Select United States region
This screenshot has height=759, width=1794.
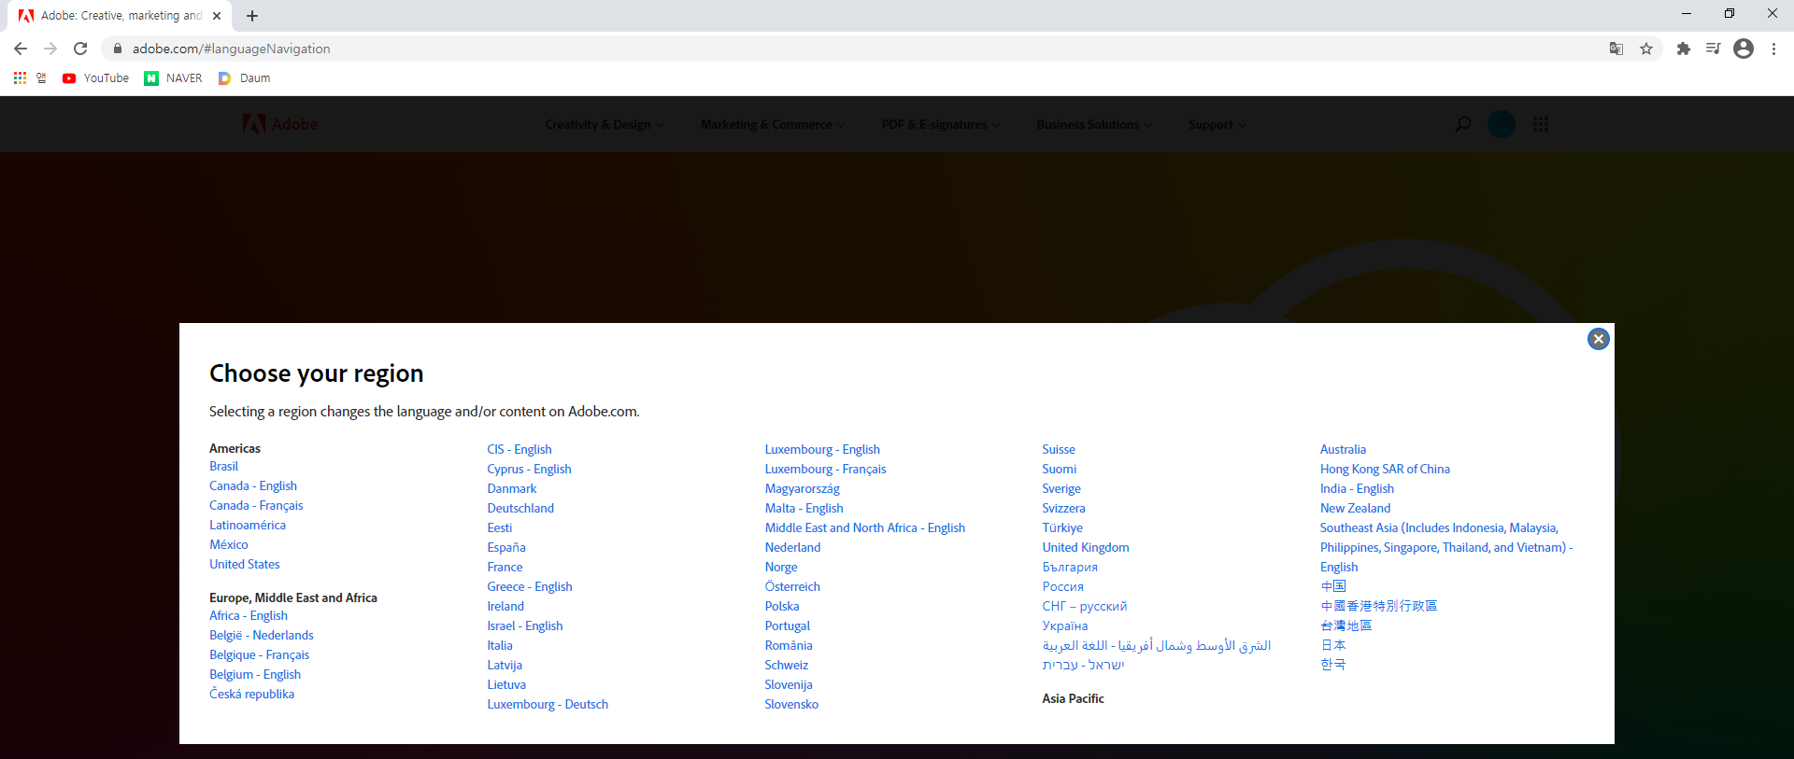pyautogui.click(x=245, y=565)
